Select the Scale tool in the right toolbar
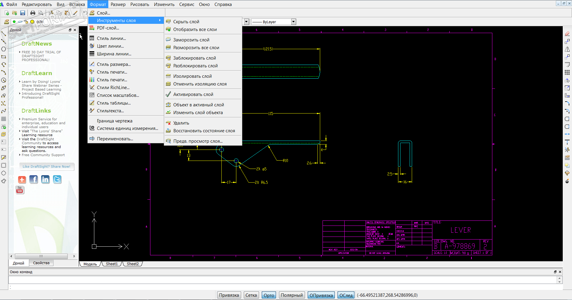The height and width of the screenshot is (300, 572). [x=567, y=88]
